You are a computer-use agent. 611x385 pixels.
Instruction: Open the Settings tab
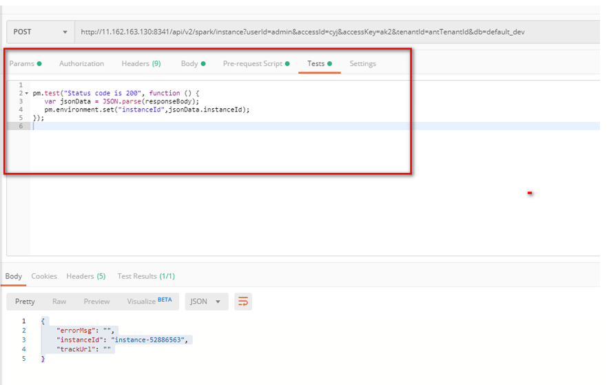point(362,63)
